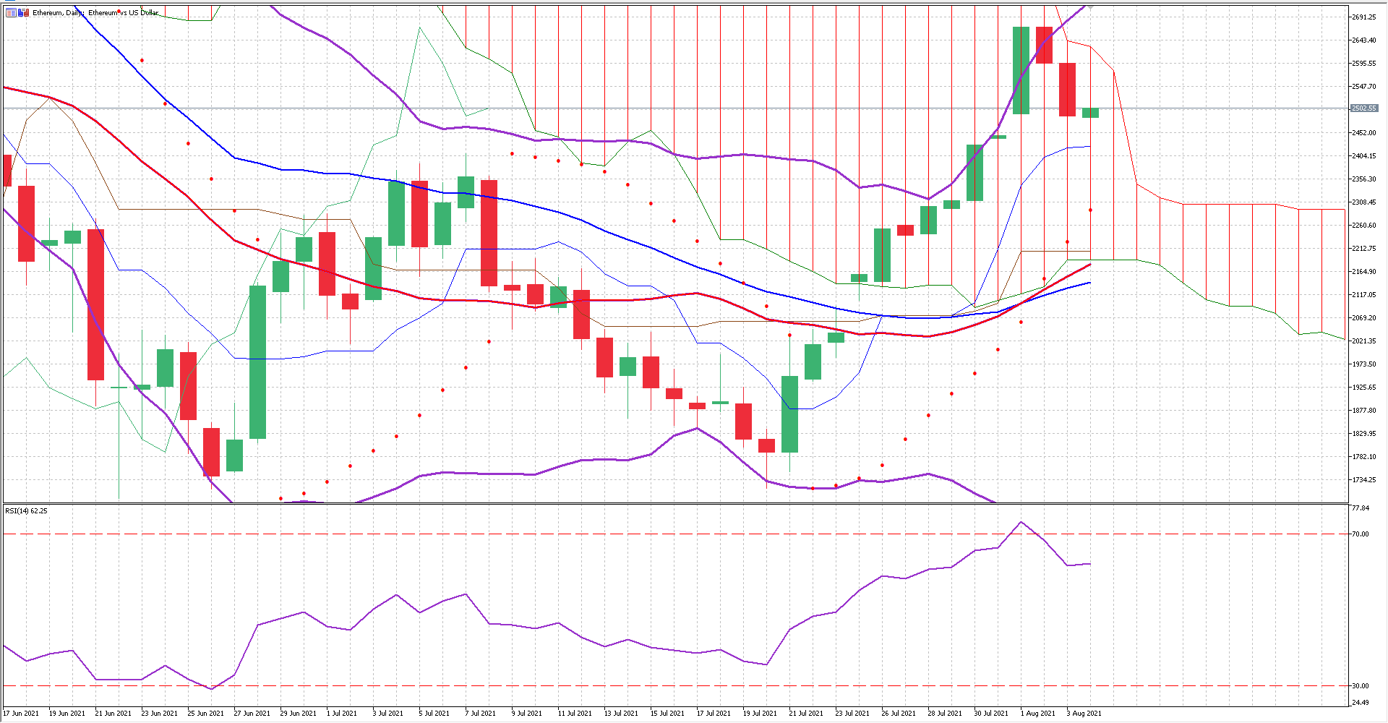
Task: Click the RSI peak above the 70 line
Action: (1021, 522)
